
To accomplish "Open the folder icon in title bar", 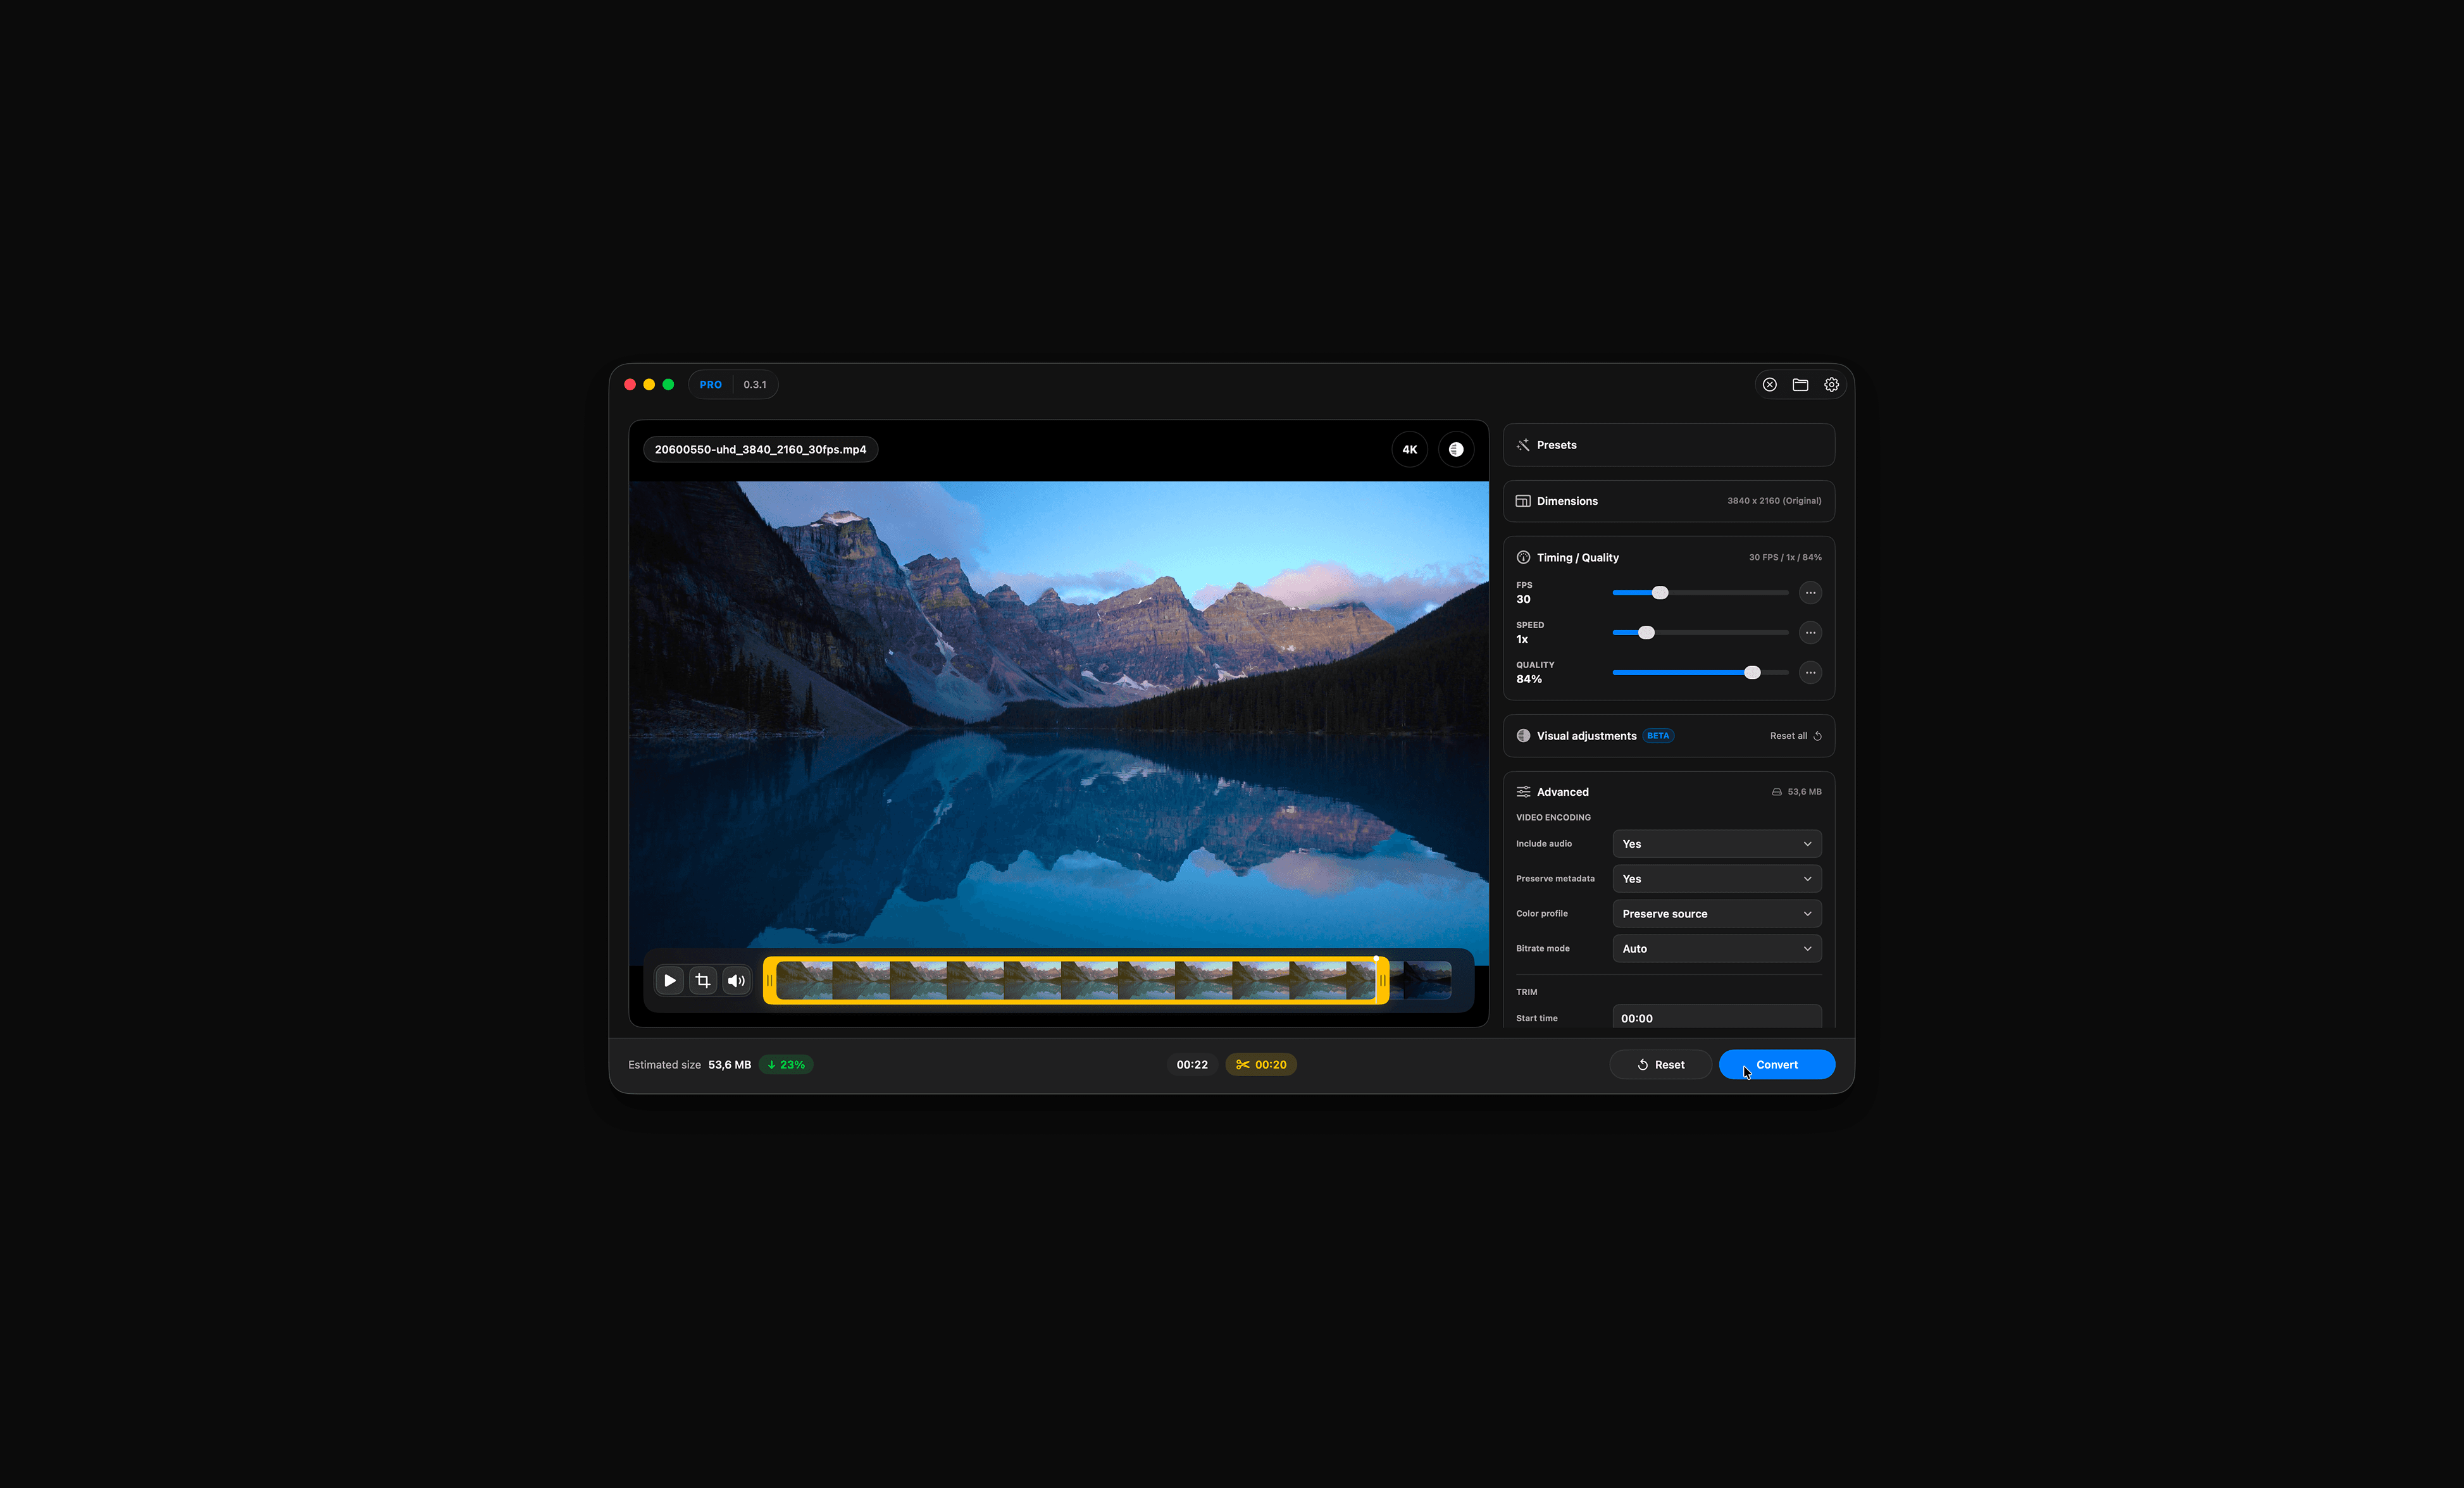I will pyautogui.click(x=1800, y=384).
